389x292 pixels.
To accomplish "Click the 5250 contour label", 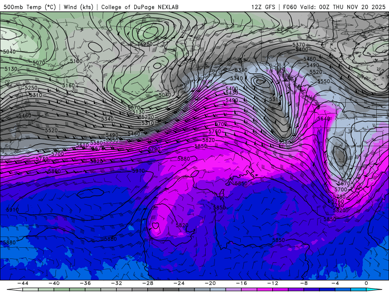I will (x=31, y=88).
